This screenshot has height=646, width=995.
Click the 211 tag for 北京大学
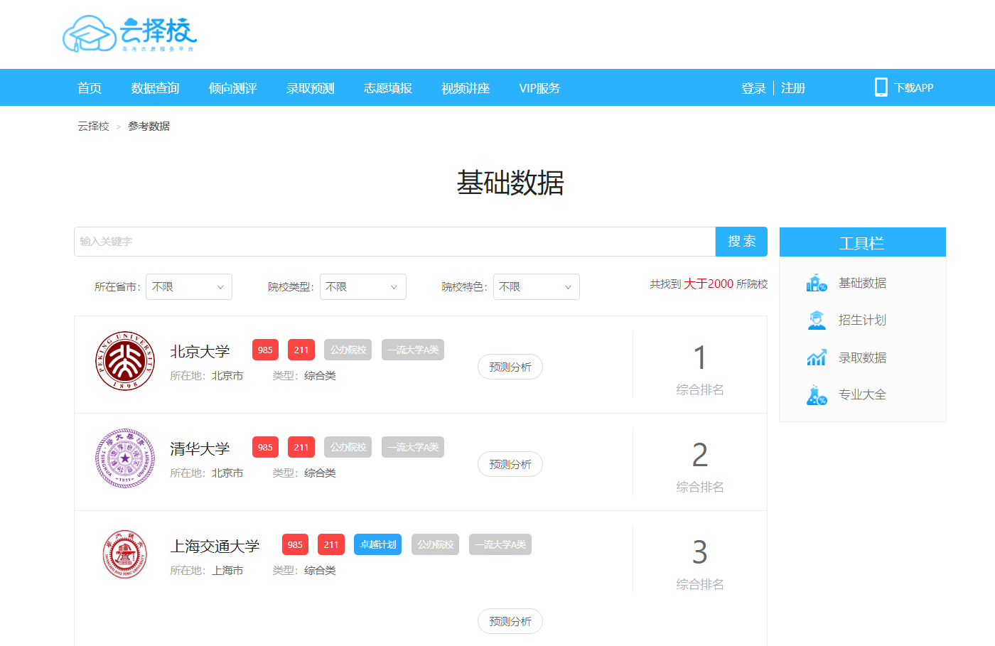click(301, 350)
